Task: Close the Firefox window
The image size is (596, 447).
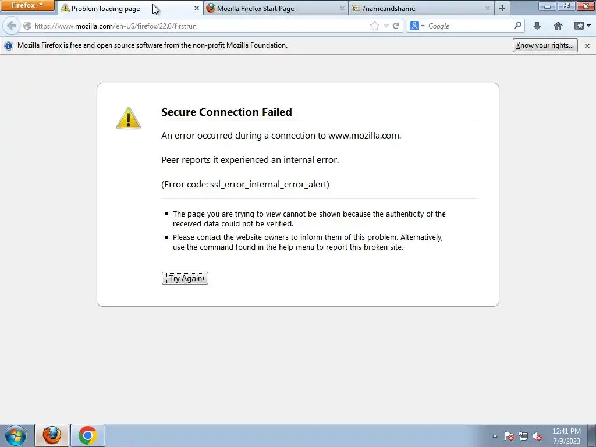Action: 586,6
